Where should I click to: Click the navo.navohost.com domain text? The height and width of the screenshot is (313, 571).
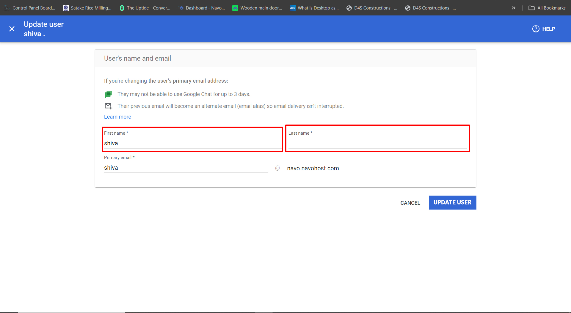point(313,168)
